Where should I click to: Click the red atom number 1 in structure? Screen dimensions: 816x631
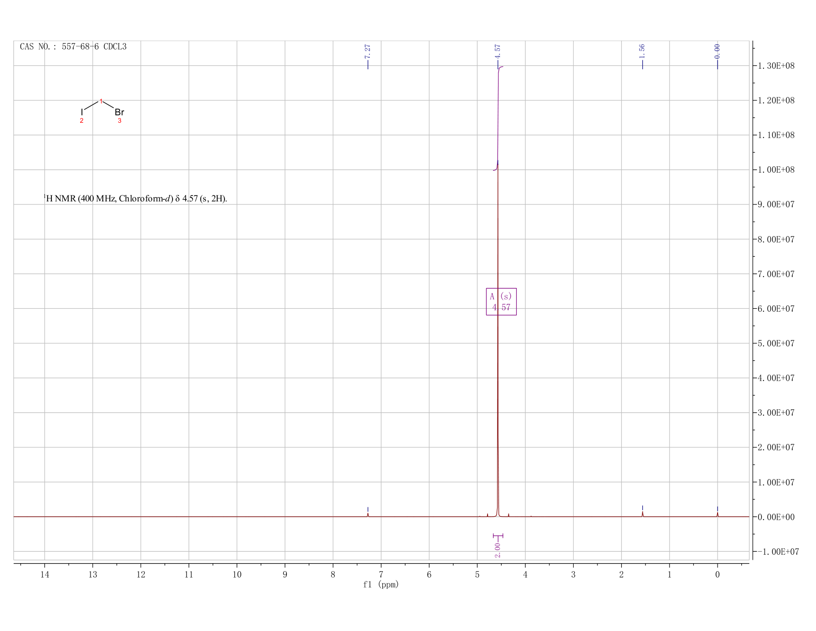click(101, 101)
